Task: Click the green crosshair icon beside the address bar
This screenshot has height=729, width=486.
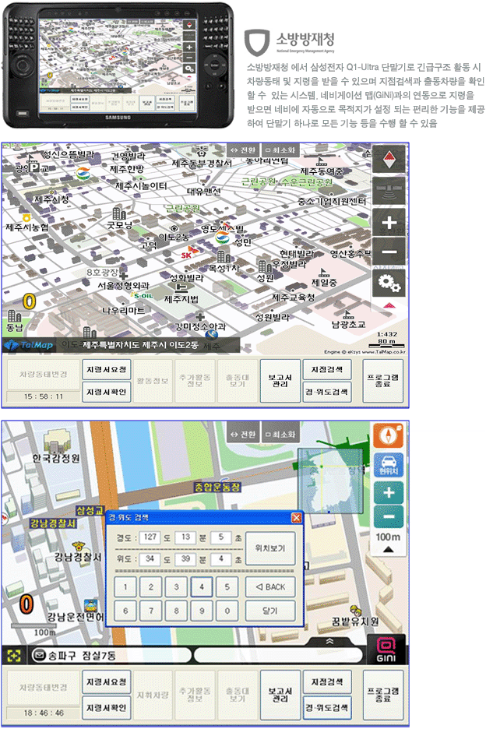Action: click(x=14, y=655)
